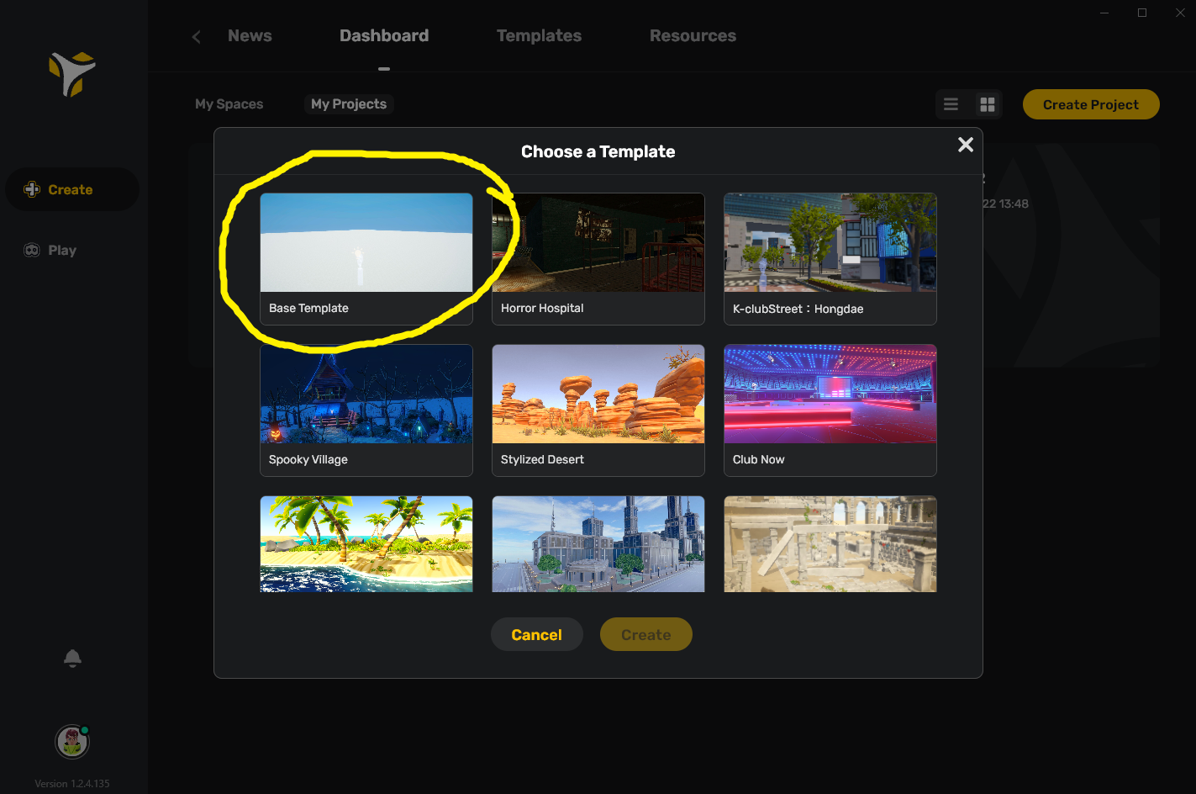Choose the Horror Hospital template

click(598, 243)
